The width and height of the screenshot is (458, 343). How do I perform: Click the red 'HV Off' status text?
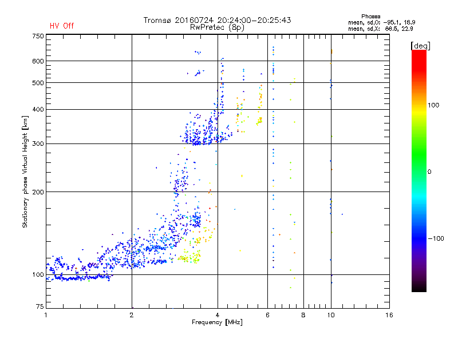click(62, 26)
